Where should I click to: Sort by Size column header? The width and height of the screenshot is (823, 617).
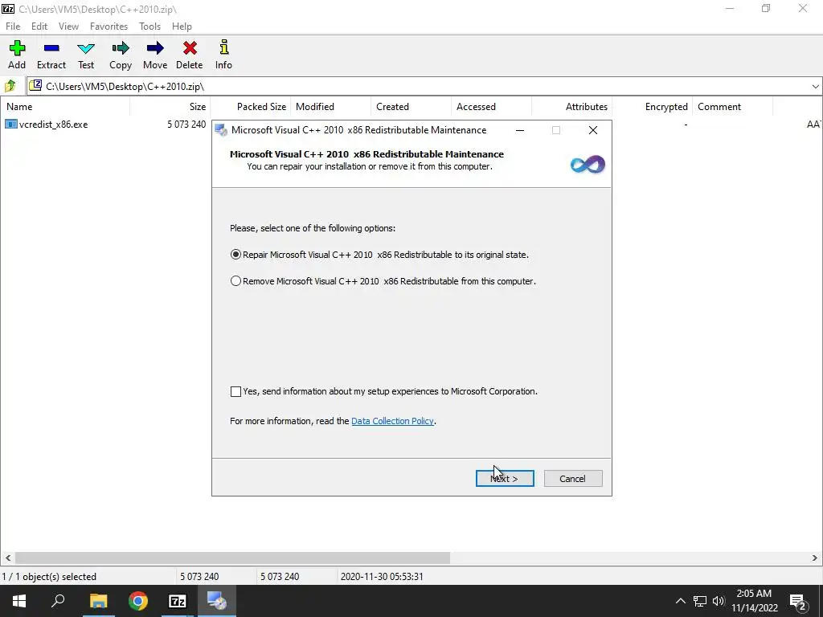170,107
